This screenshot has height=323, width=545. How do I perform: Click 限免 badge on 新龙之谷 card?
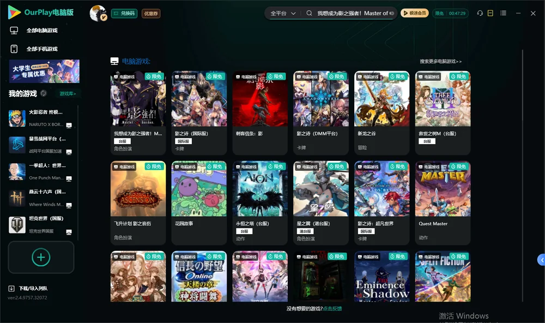coord(398,76)
